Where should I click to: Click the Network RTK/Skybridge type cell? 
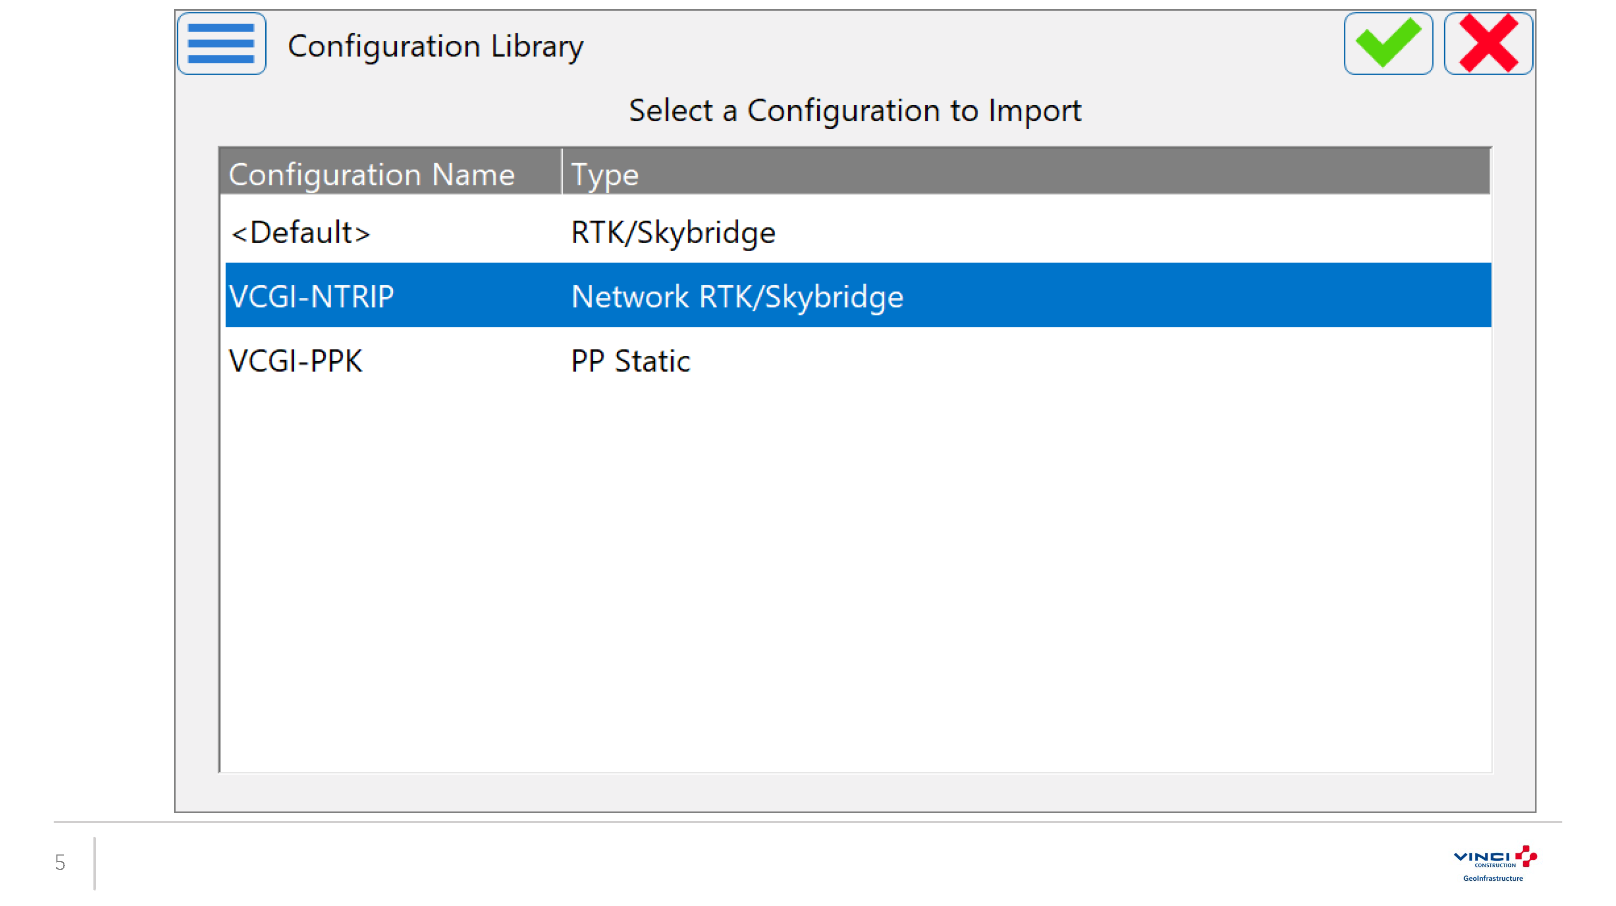pos(737,297)
